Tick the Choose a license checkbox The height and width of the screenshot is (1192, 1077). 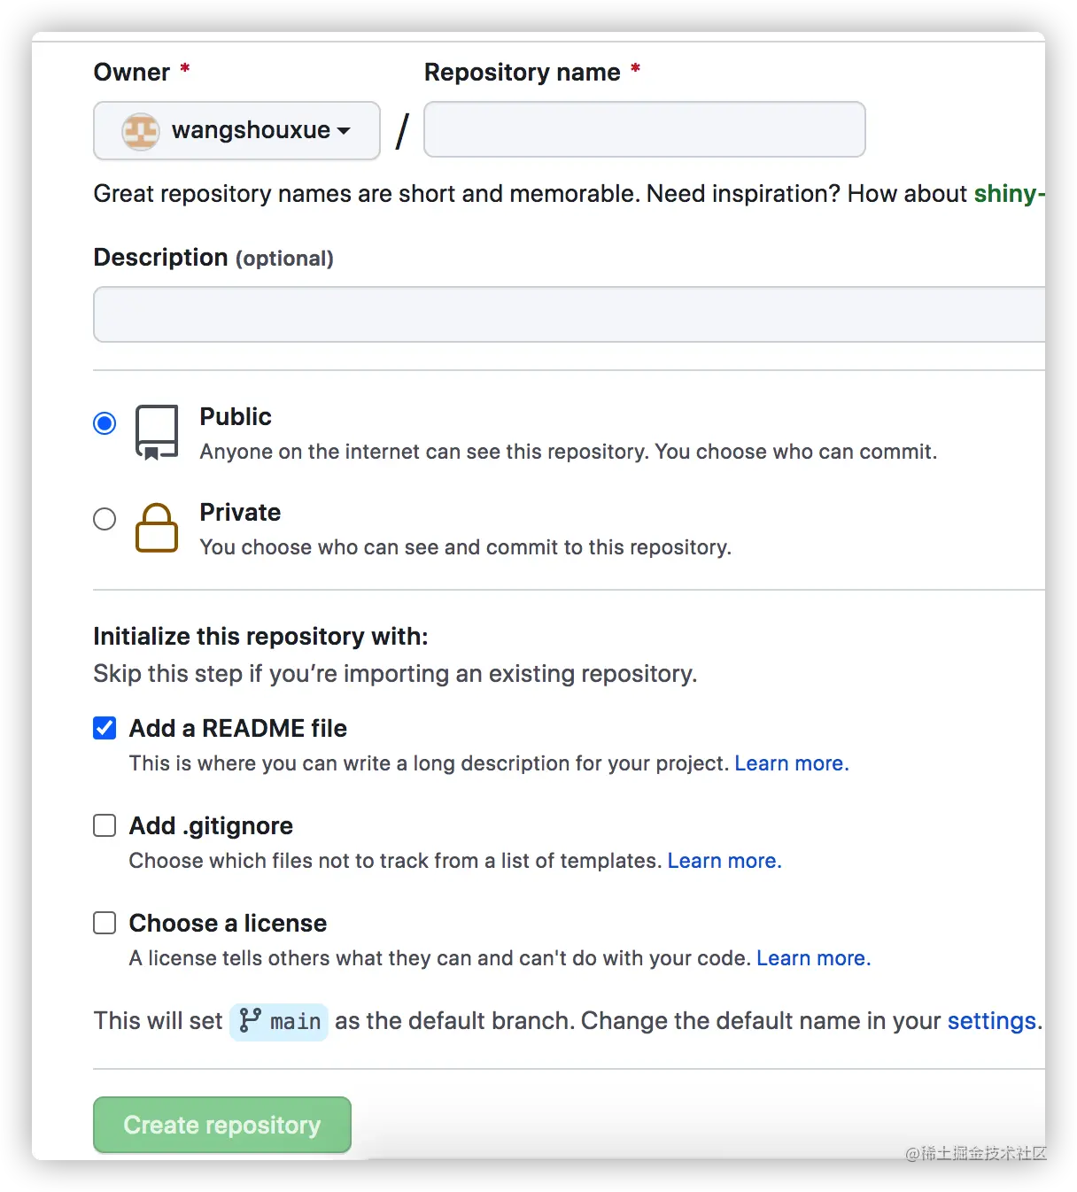coord(105,923)
